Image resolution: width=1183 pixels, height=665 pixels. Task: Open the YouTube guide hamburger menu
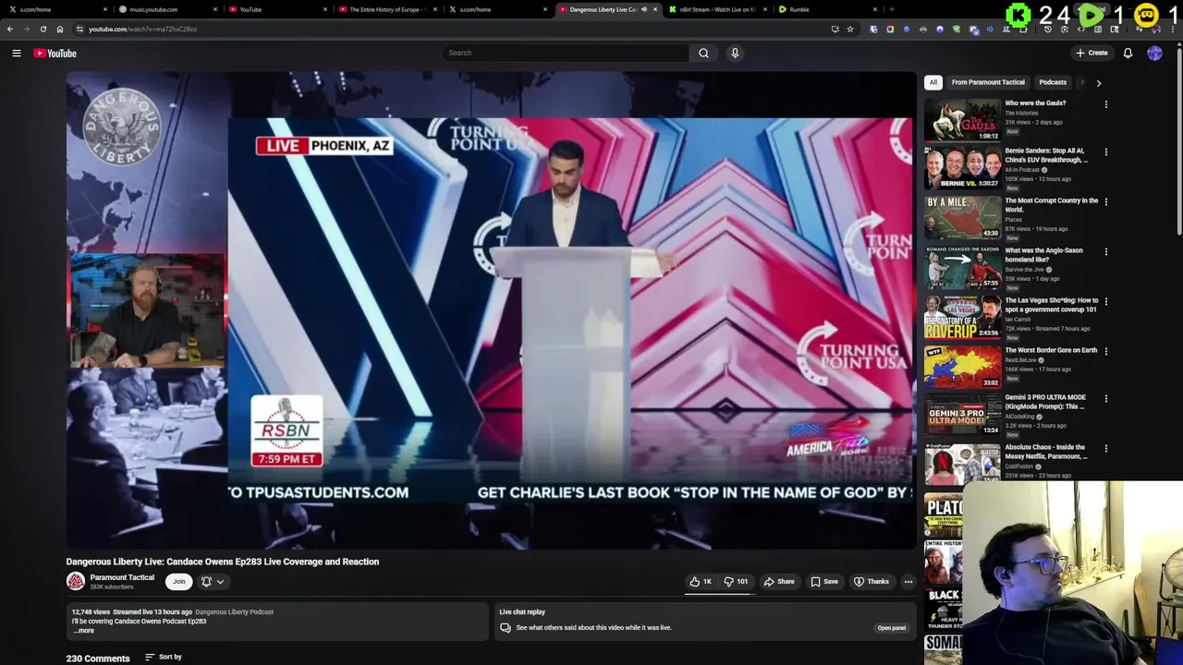pos(16,53)
